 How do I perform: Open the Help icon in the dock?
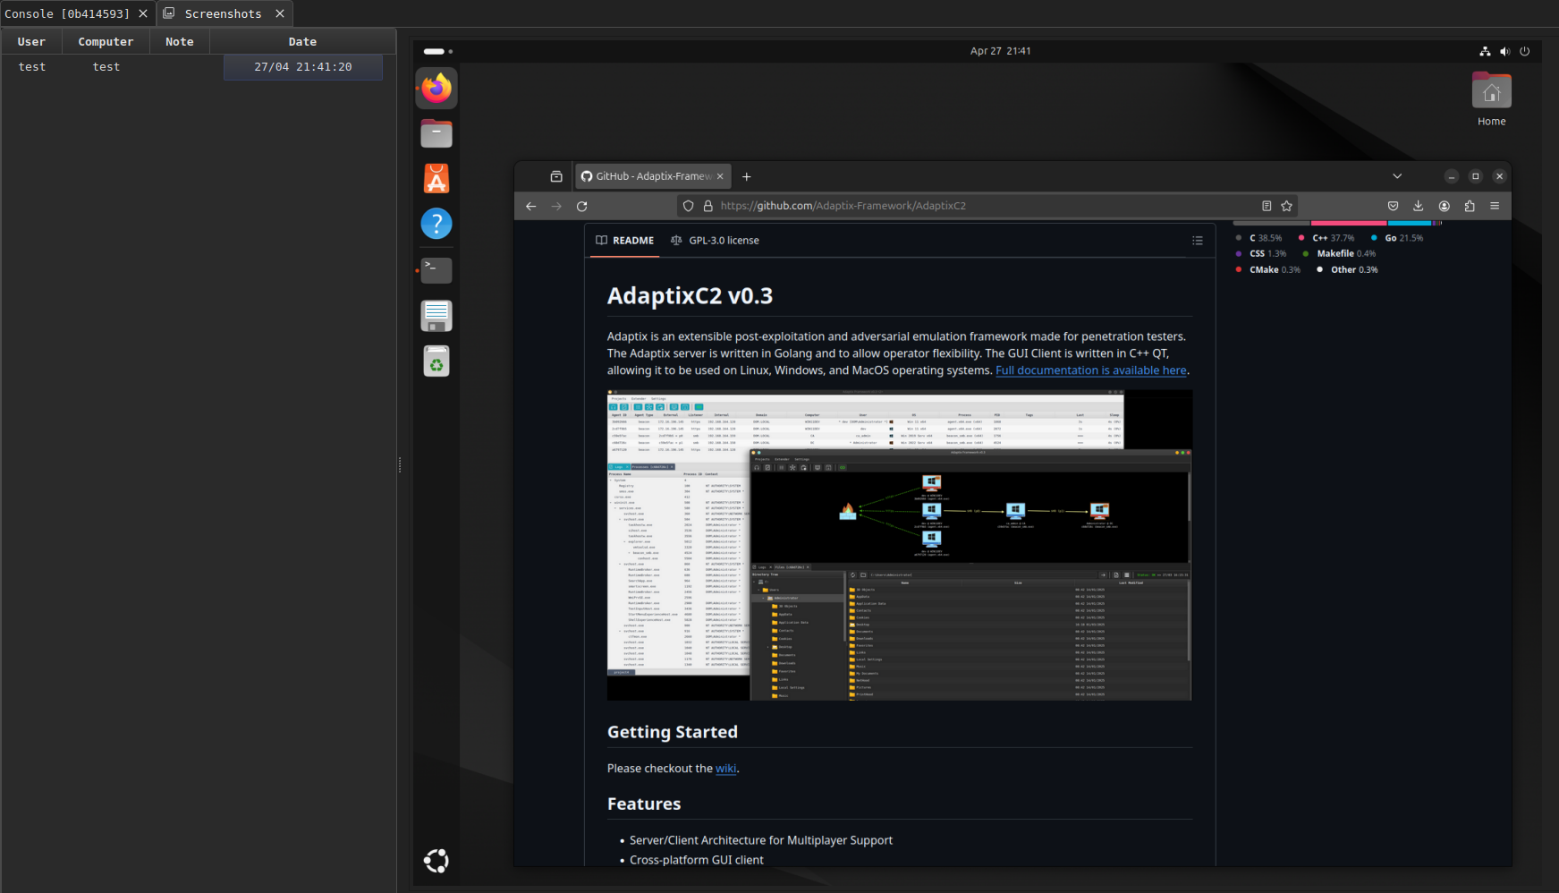[436, 224]
